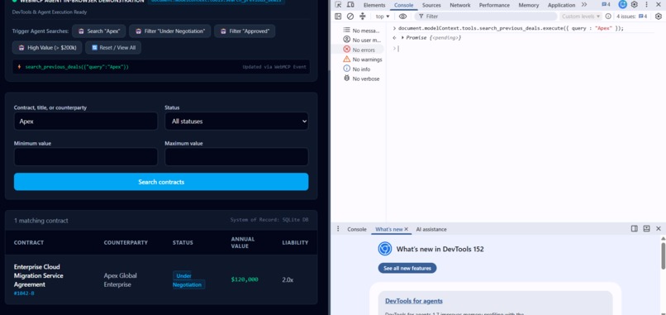Click Filter "Approved" trigger button
The width and height of the screenshot is (666, 315).
click(245, 31)
